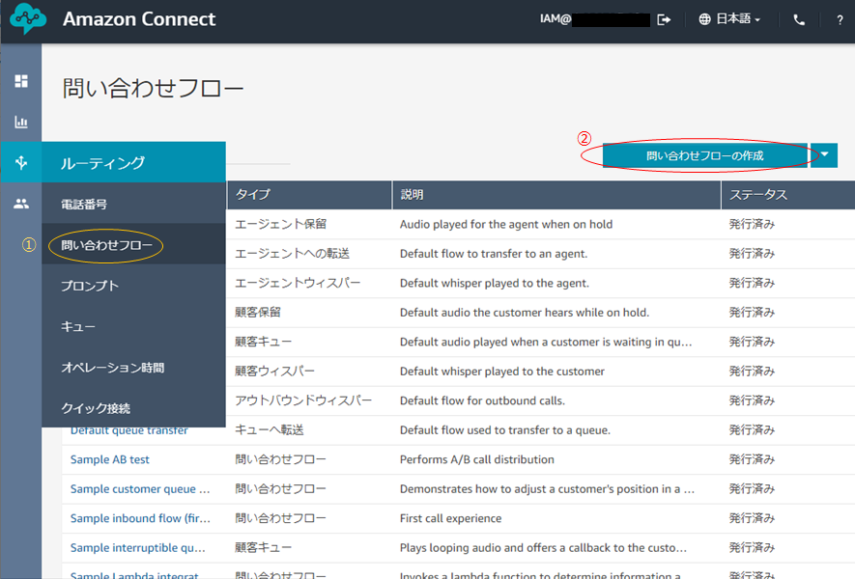The height and width of the screenshot is (579, 855).
Task: Click the ルーティング menu header
Action: click(133, 162)
